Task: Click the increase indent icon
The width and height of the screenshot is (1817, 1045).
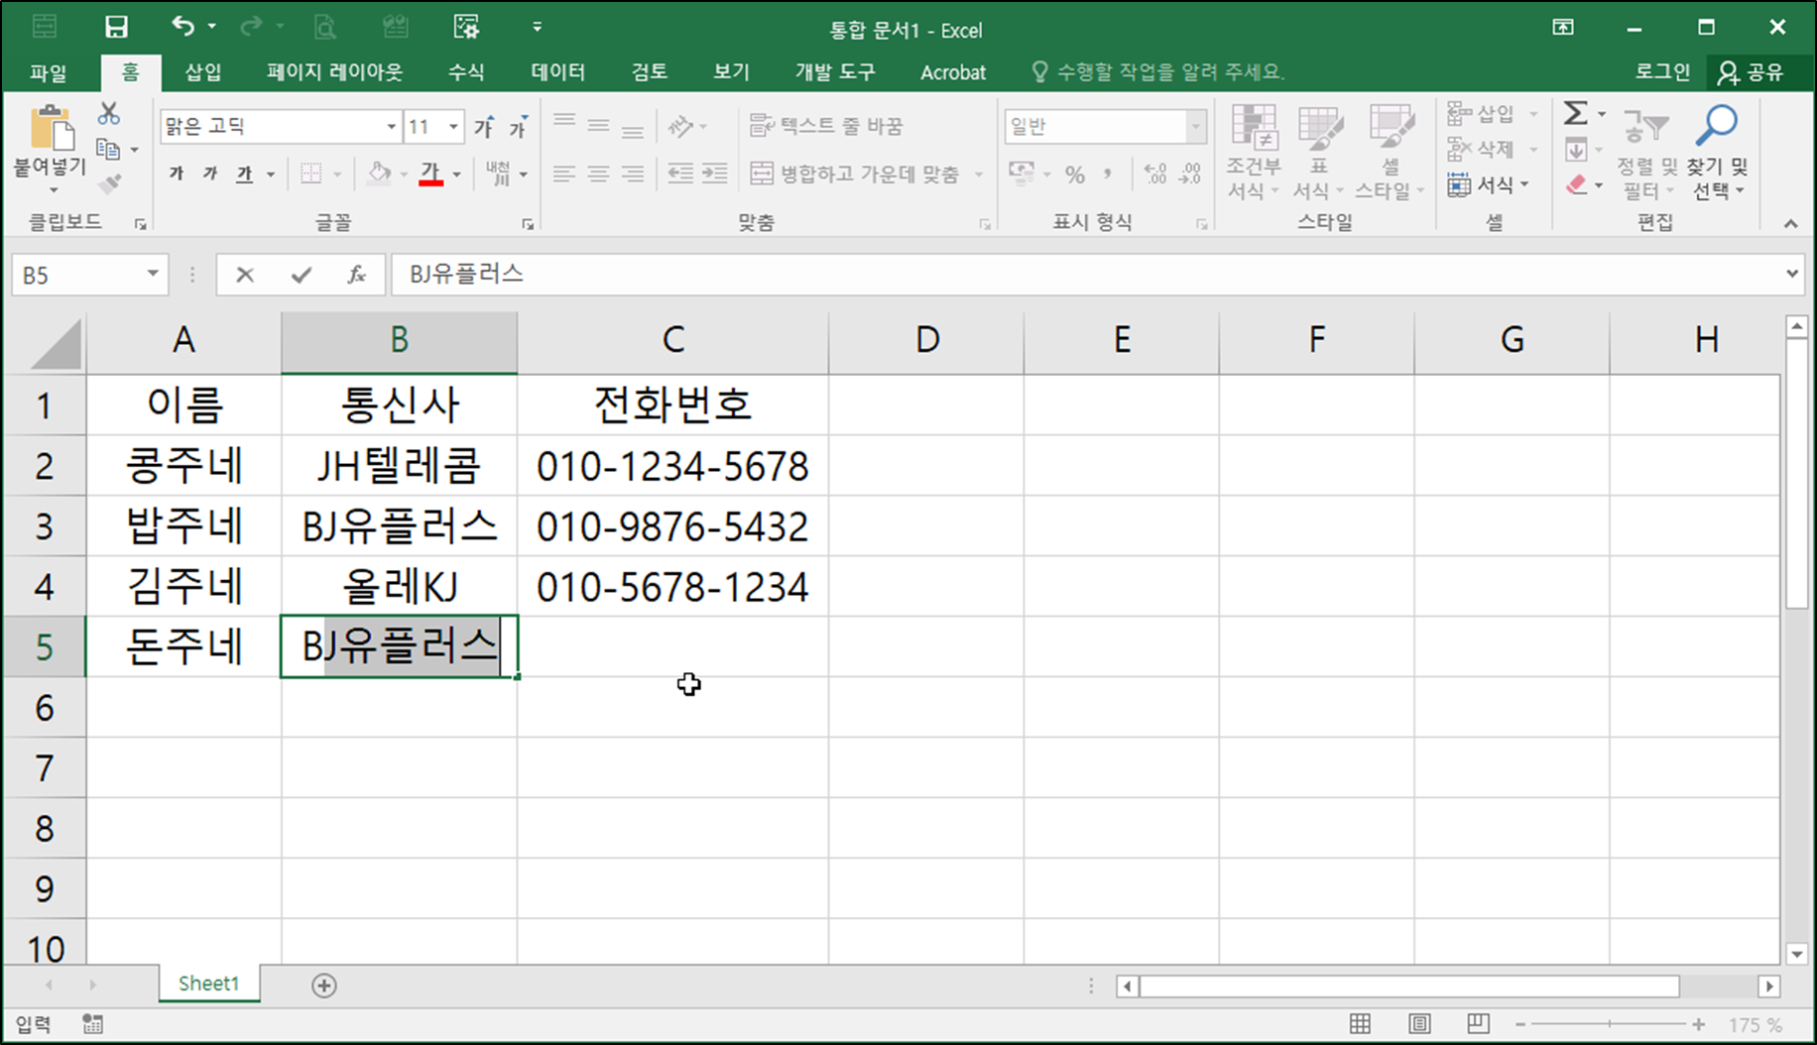Action: click(714, 174)
